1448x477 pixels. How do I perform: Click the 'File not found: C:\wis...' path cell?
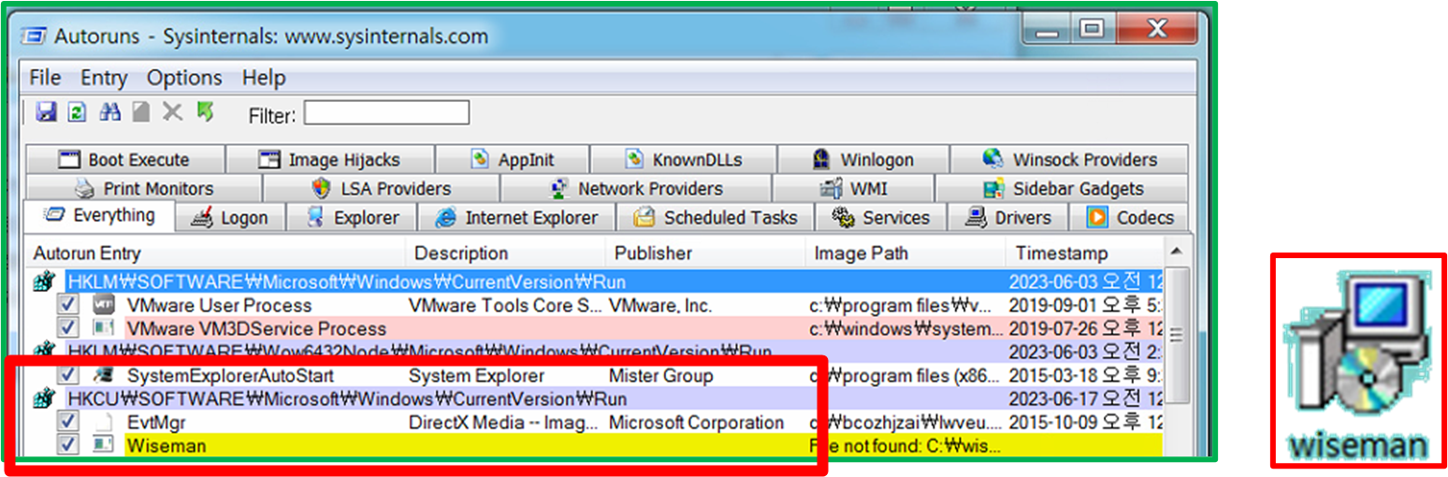(x=905, y=445)
